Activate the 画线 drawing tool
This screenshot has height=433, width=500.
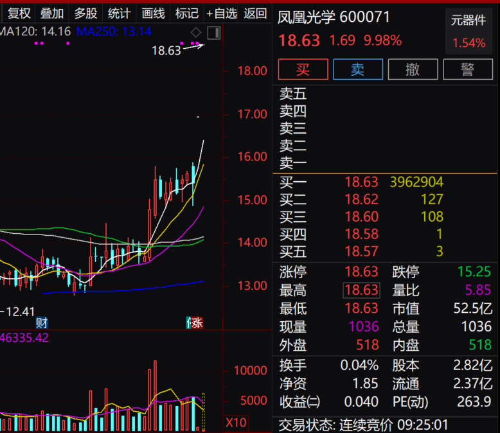[153, 13]
